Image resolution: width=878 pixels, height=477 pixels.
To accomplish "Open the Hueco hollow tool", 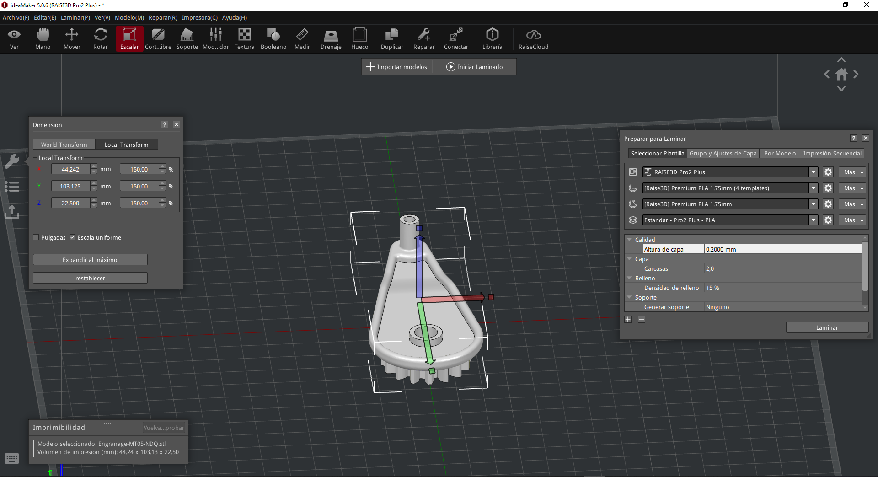I will point(360,39).
